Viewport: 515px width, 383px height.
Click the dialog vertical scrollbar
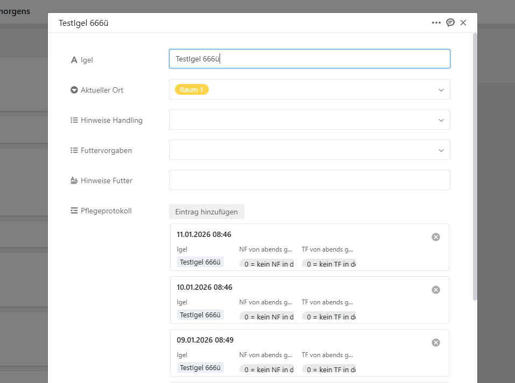(475, 162)
